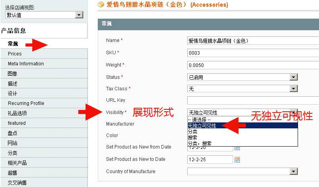Open the 常规 sidebar tab
Viewport: 319px width, 187px height.
coord(44,44)
